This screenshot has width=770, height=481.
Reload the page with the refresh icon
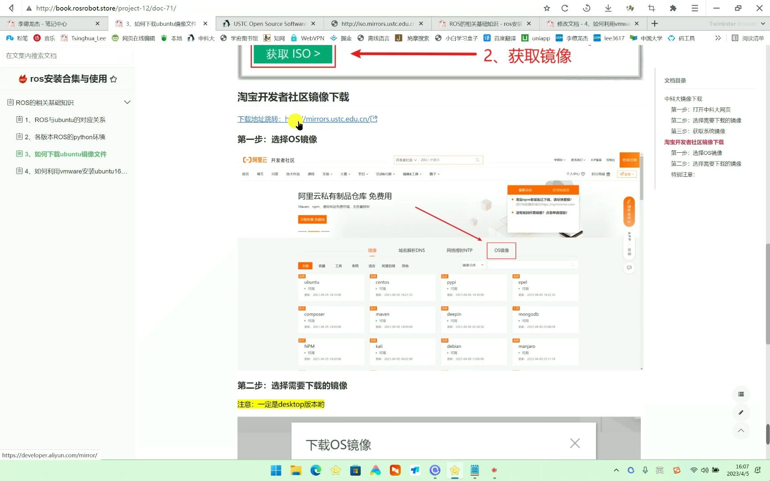pos(565,8)
